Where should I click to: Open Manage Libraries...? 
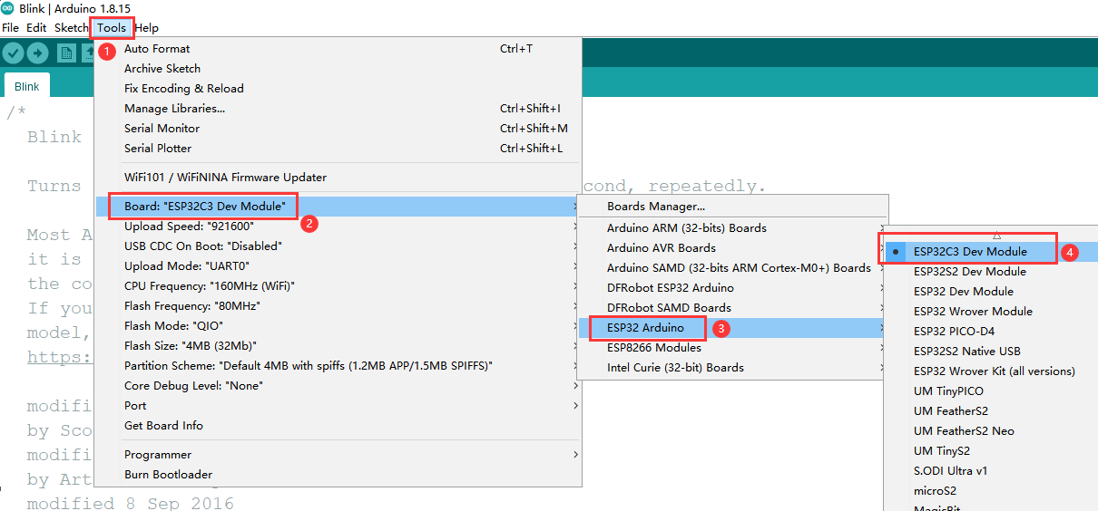(x=337, y=109)
